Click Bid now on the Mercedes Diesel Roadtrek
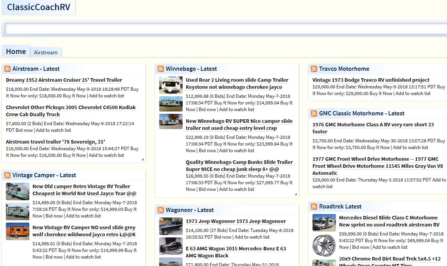Image resolution: width=447 pixels, height=266 pixels. tap(361, 247)
